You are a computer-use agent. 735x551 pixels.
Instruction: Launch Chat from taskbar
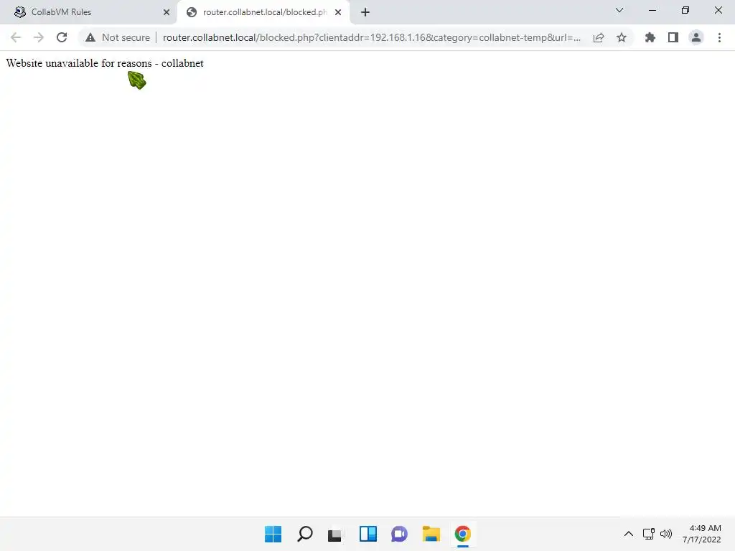tap(399, 534)
